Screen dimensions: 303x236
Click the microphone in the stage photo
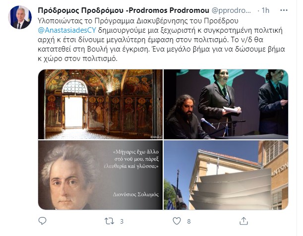coord(208,123)
